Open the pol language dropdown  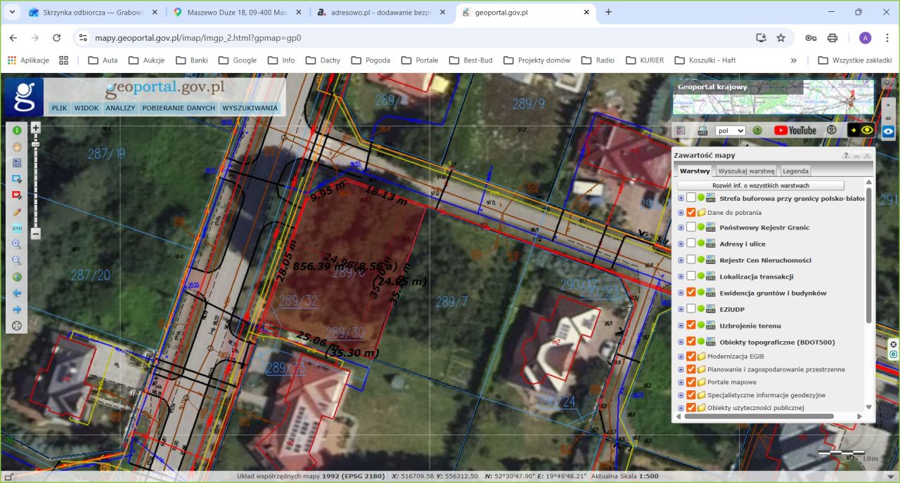730,131
